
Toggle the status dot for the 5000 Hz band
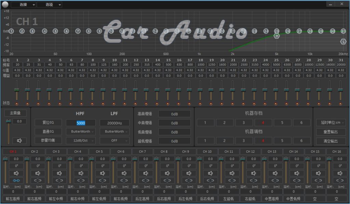coord(276,104)
